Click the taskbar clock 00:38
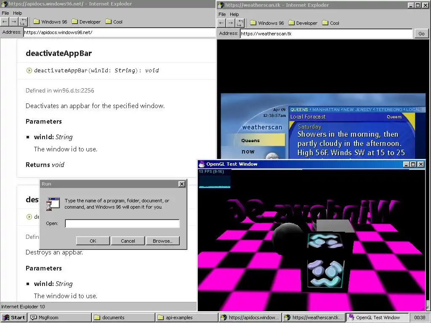 pyautogui.click(x=420, y=318)
